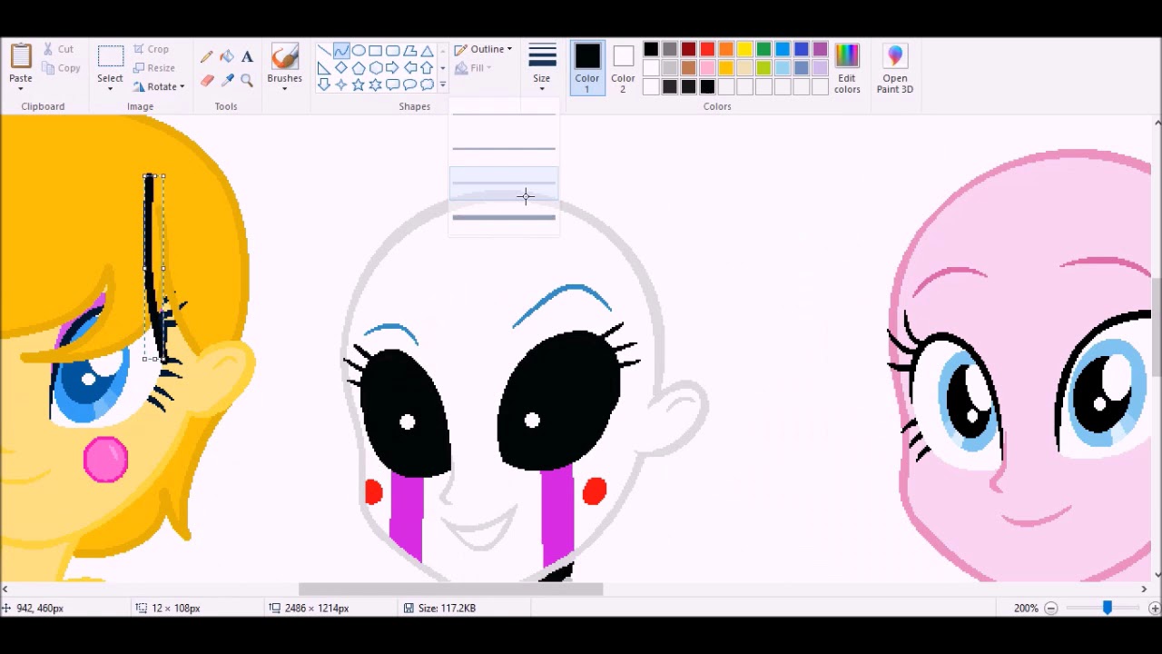Click the Select rectangle button
This screenshot has height=654, width=1162.
110,56
